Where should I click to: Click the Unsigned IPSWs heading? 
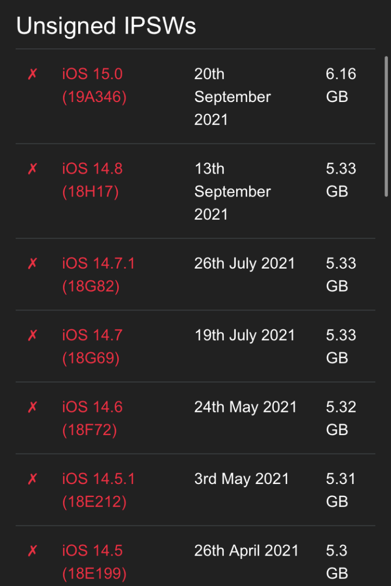106,26
